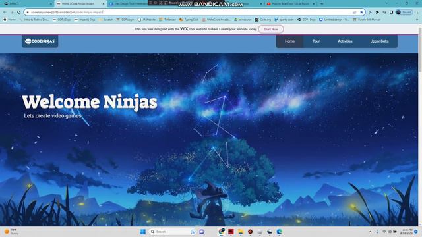422x237 pixels.
Task: Expand the bookmarks overflow chevron
Action: (417, 20)
